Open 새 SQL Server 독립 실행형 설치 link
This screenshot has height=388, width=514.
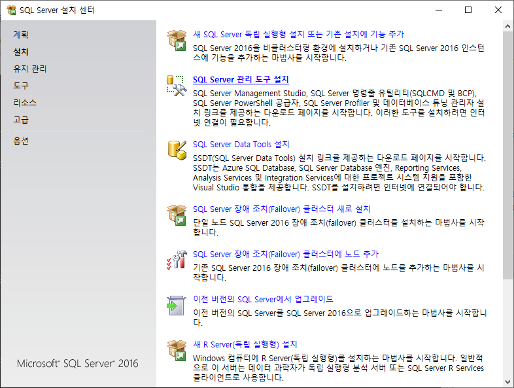(x=298, y=34)
